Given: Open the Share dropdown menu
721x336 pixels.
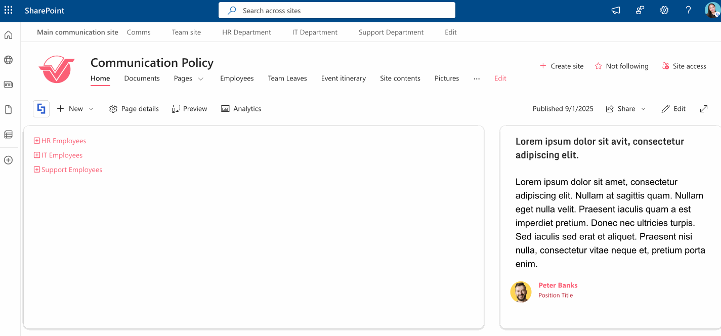Looking at the screenshot, I should tap(626, 109).
